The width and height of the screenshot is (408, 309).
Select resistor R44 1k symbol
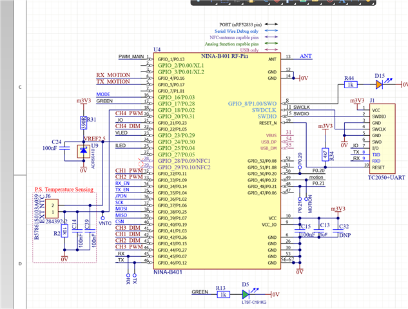point(351,84)
